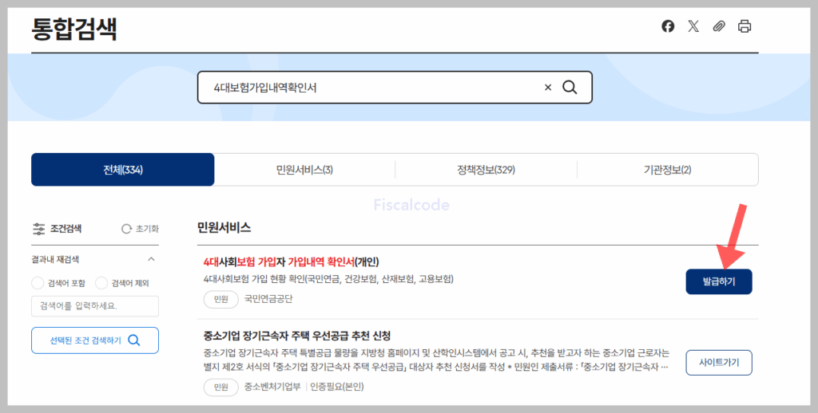Run search with the magnifier icon
This screenshot has height=413, width=818.
tap(570, 87)
